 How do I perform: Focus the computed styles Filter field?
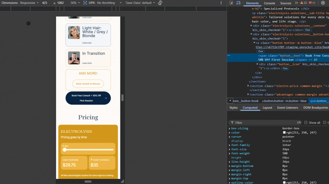click(x=264, y=123)
